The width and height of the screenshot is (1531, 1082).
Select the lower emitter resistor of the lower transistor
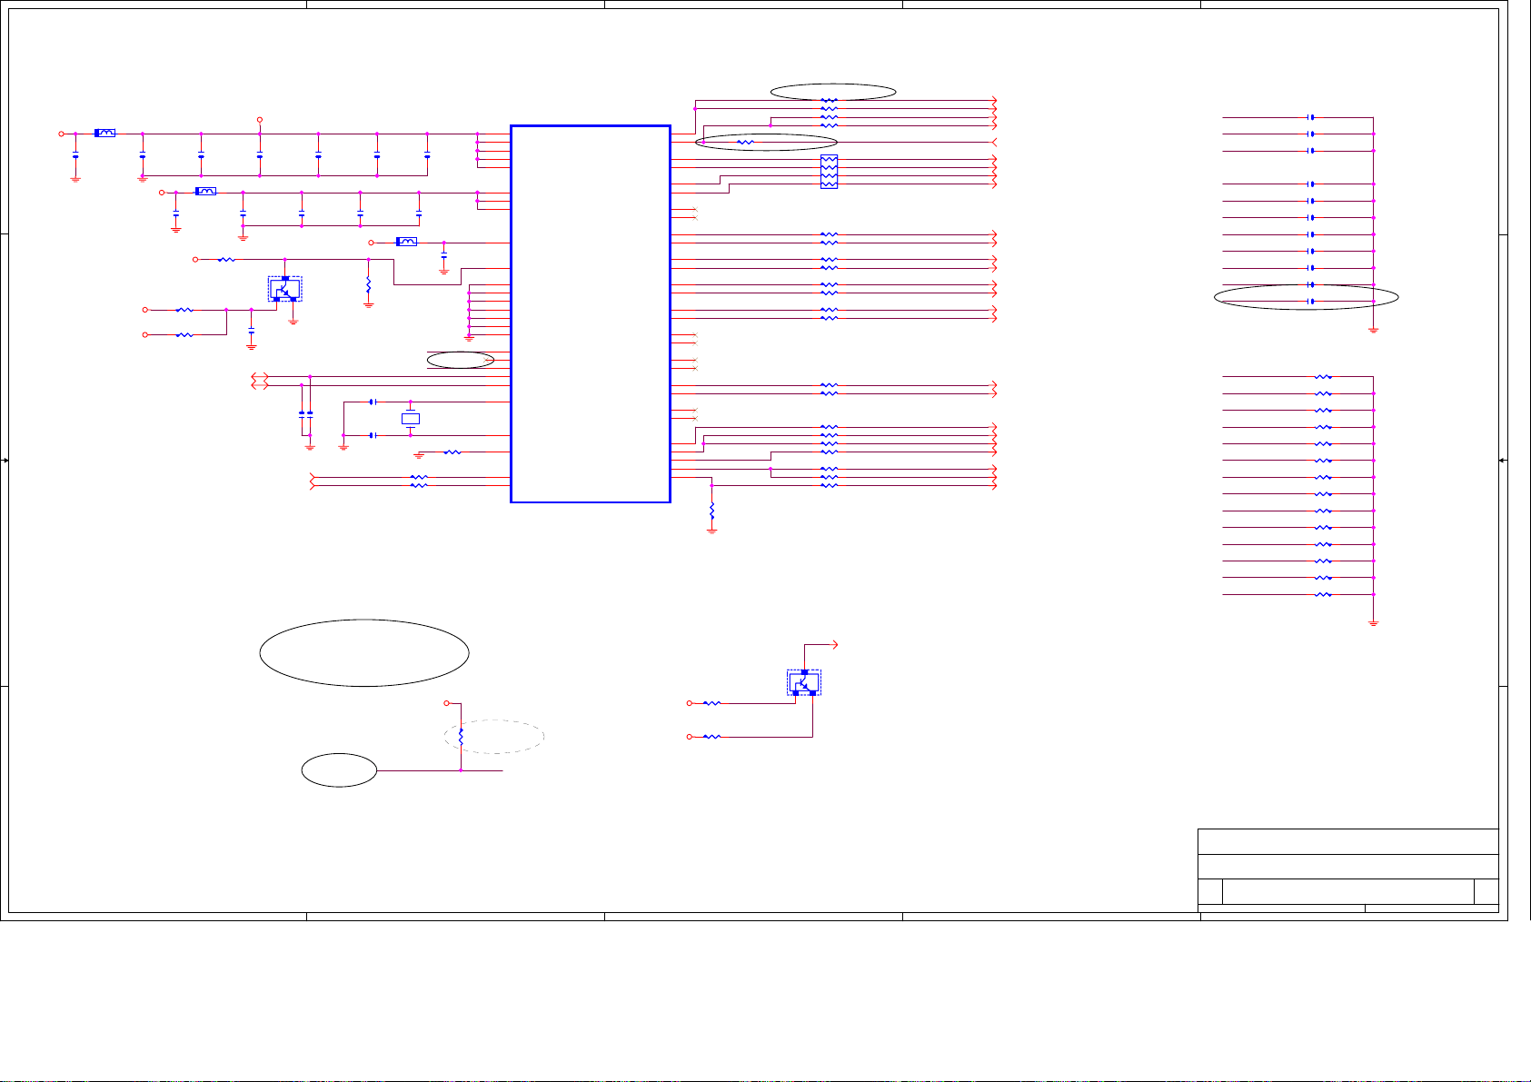(712, 737)
